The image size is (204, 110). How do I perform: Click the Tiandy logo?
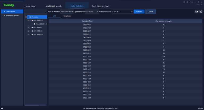click(x=9, y=5)
